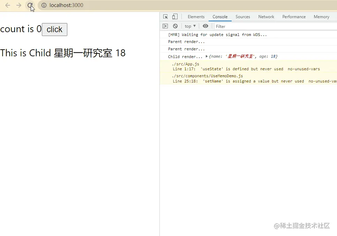This screenshot has height=236, width=337.
Task: Click the "count is 0" text
Action: pyautogui.click(x=21, y=29)
